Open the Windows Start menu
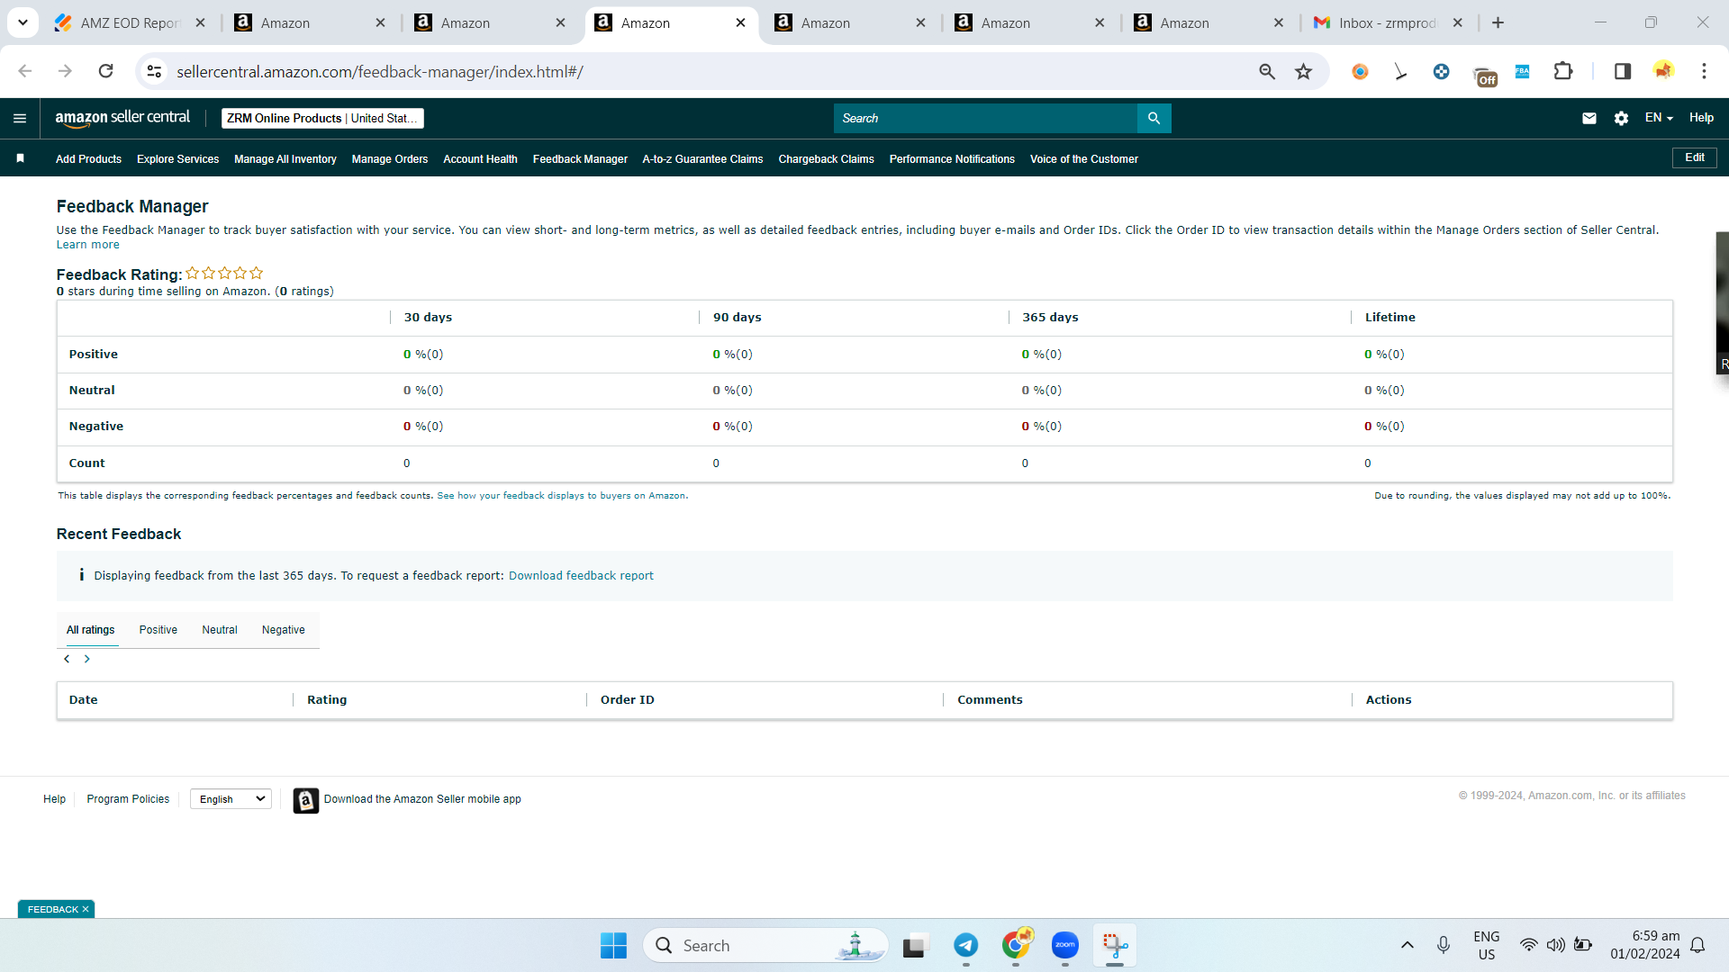 coord(613,946)
